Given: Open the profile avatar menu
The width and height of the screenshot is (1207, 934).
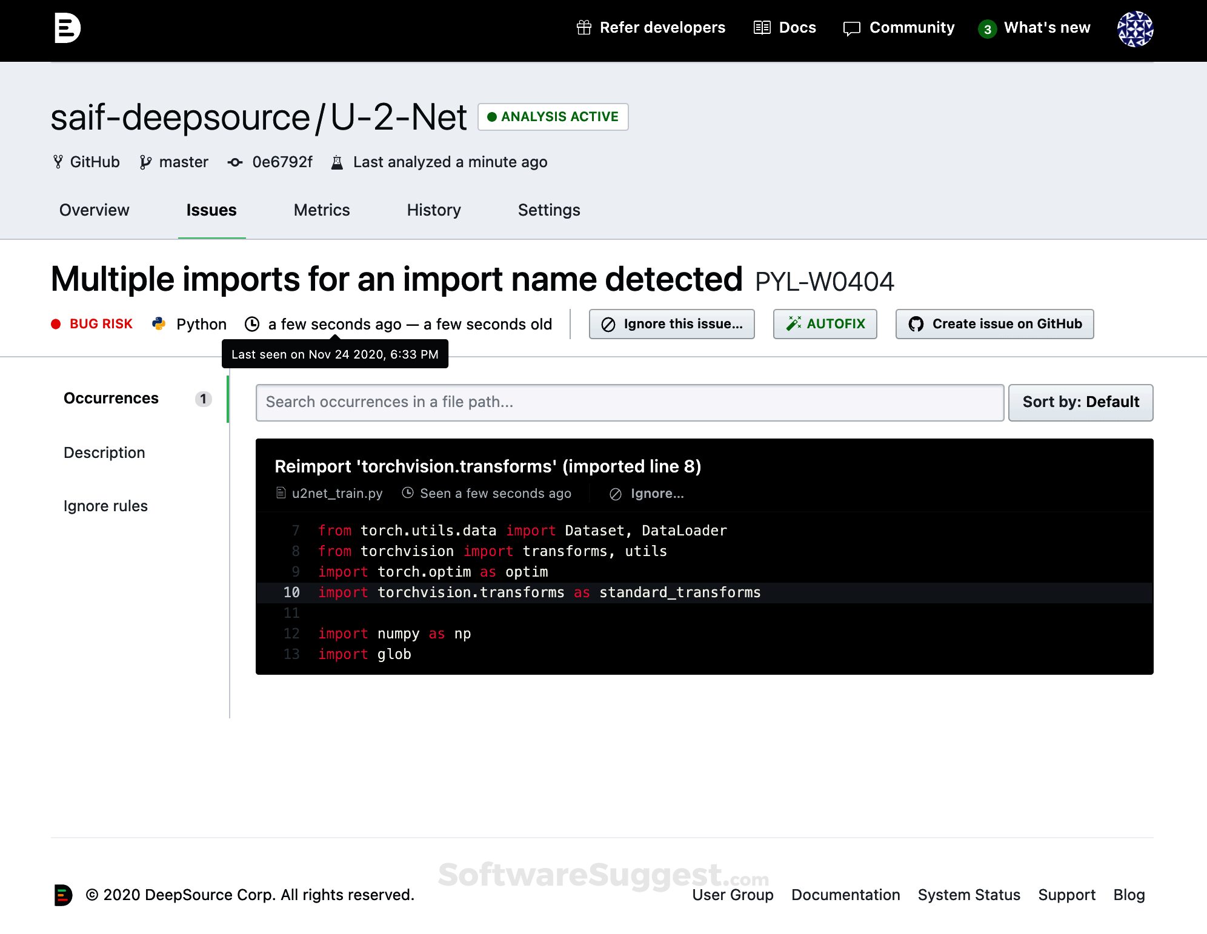Looking at the screenshot, I should coord(1134,28).
